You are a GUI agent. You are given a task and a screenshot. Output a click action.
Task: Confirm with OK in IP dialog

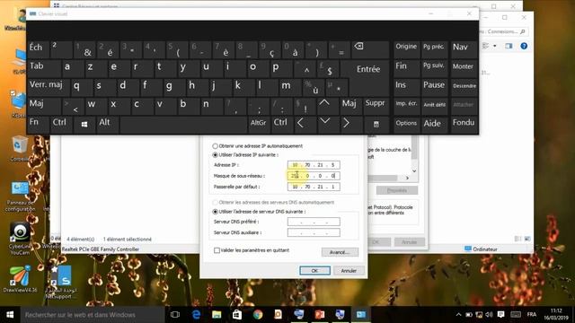click(x=314, y=271)
